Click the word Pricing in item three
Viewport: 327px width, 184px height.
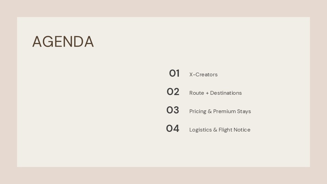point(198,111)
